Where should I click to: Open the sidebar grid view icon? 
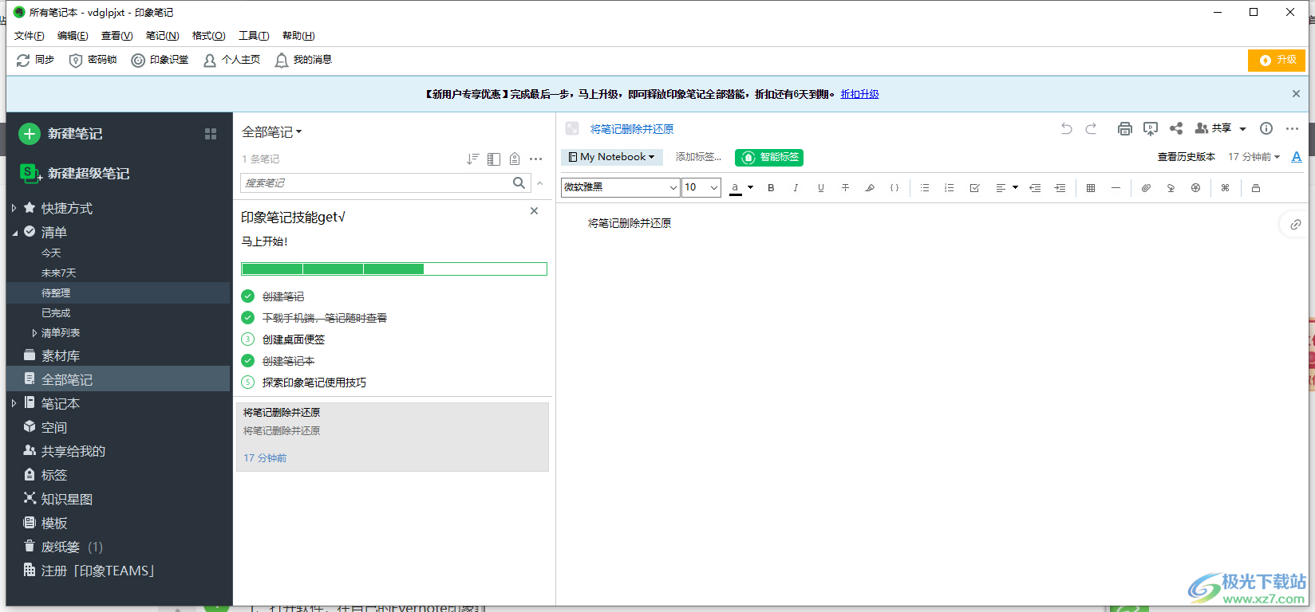[211, 134]
